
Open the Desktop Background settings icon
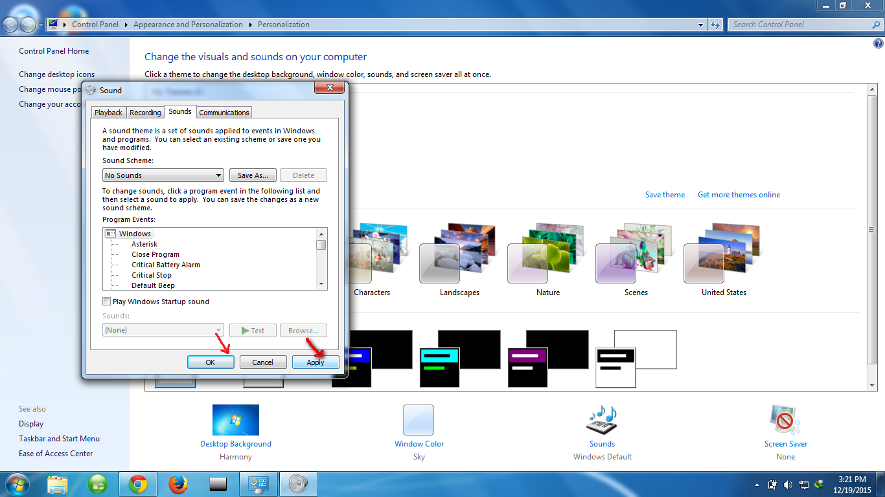(x=236, y=420)
